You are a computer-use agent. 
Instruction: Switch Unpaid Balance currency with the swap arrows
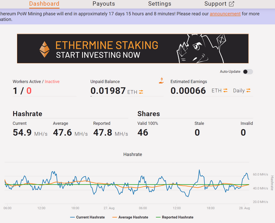(141, 92)
